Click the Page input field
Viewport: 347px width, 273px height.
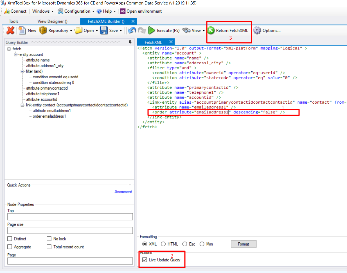70,261
